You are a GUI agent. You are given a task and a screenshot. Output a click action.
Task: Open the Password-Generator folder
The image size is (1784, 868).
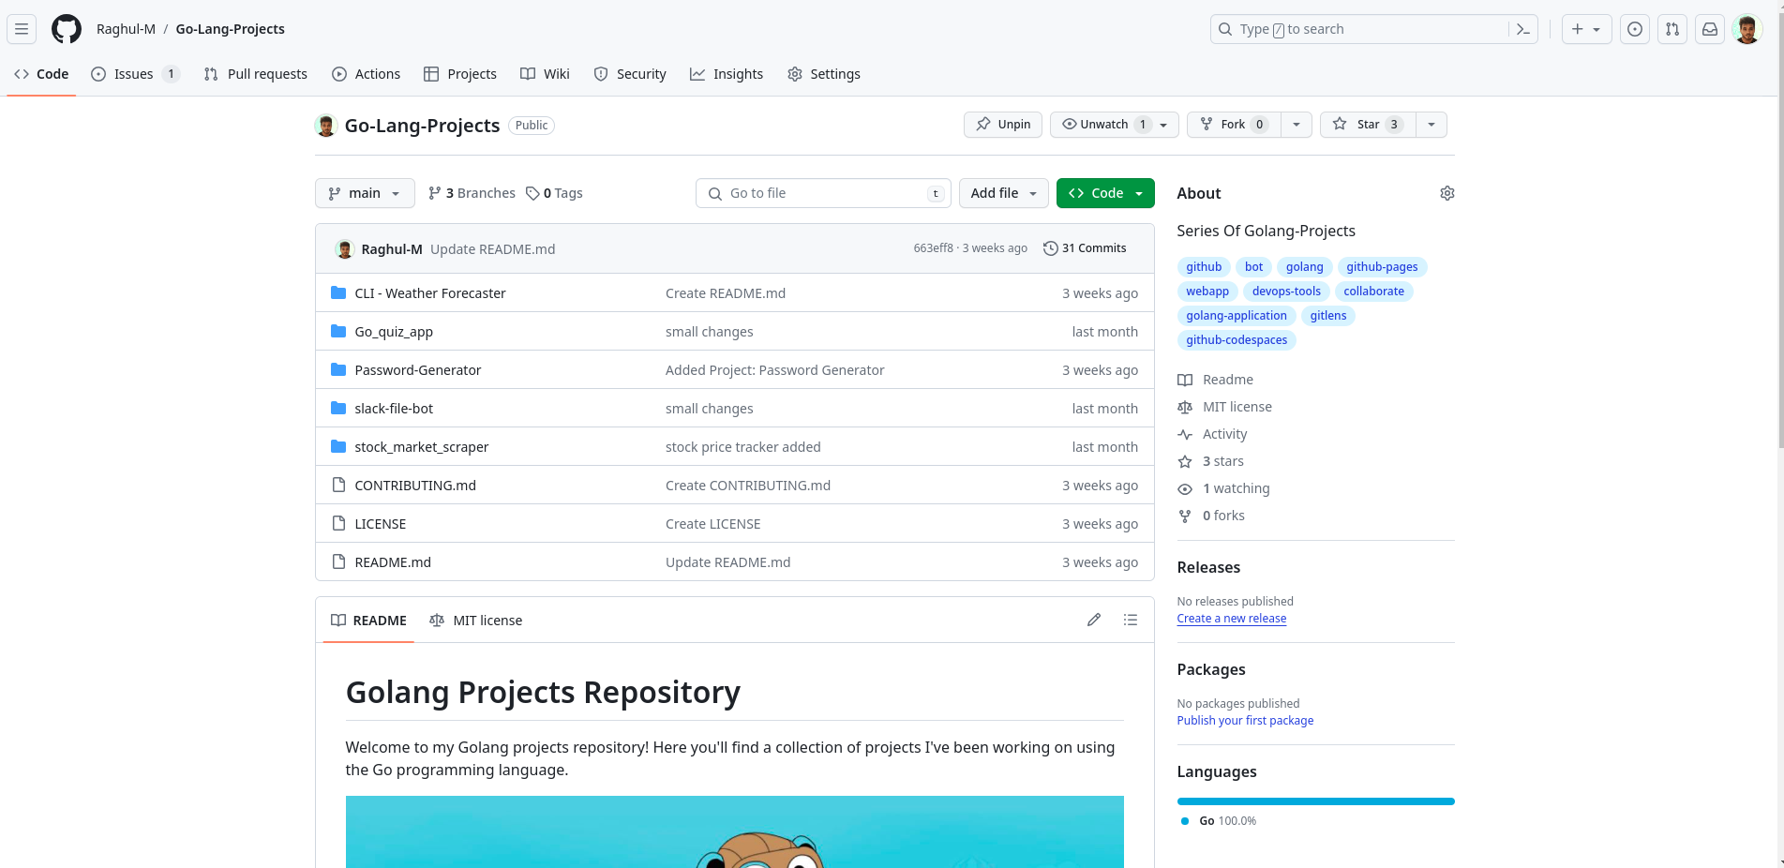point(418,370)
